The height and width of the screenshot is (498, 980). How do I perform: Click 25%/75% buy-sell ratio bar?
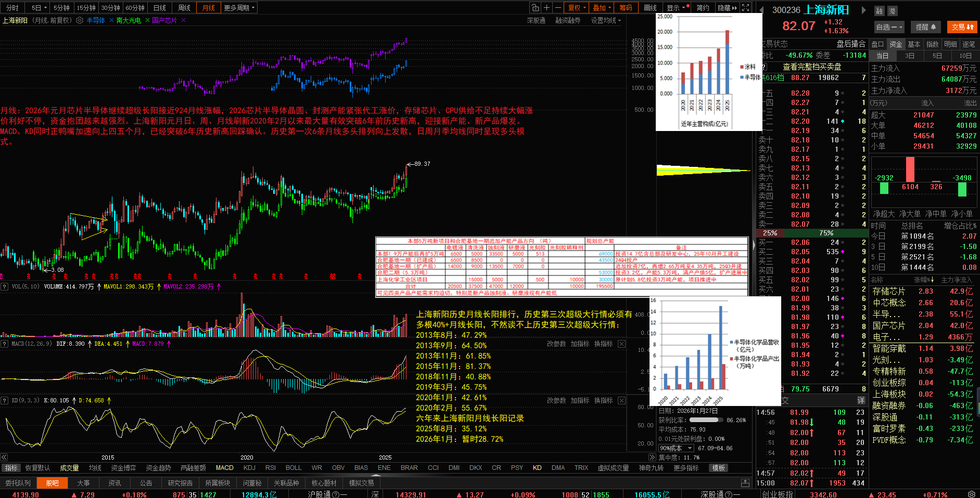812,233
